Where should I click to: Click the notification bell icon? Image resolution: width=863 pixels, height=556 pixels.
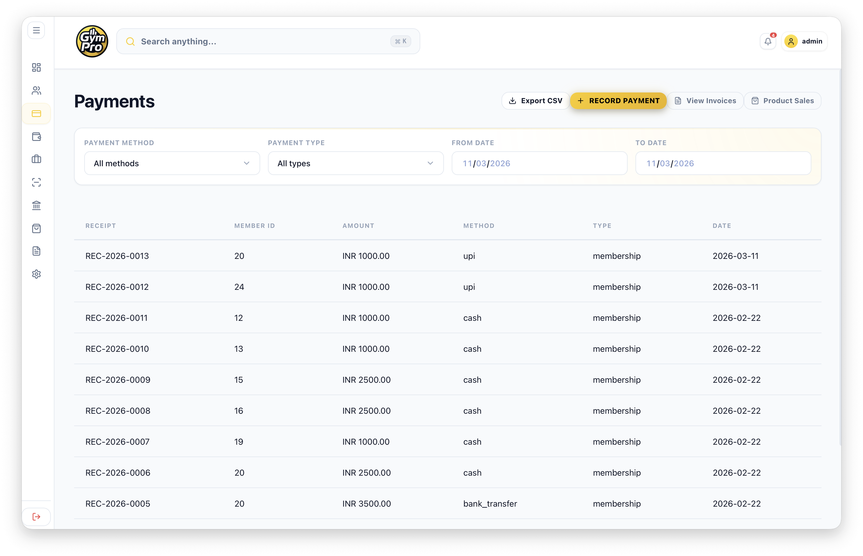coord(768,41)
